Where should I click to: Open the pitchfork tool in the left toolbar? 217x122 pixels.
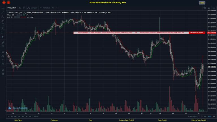click(3, 17)
